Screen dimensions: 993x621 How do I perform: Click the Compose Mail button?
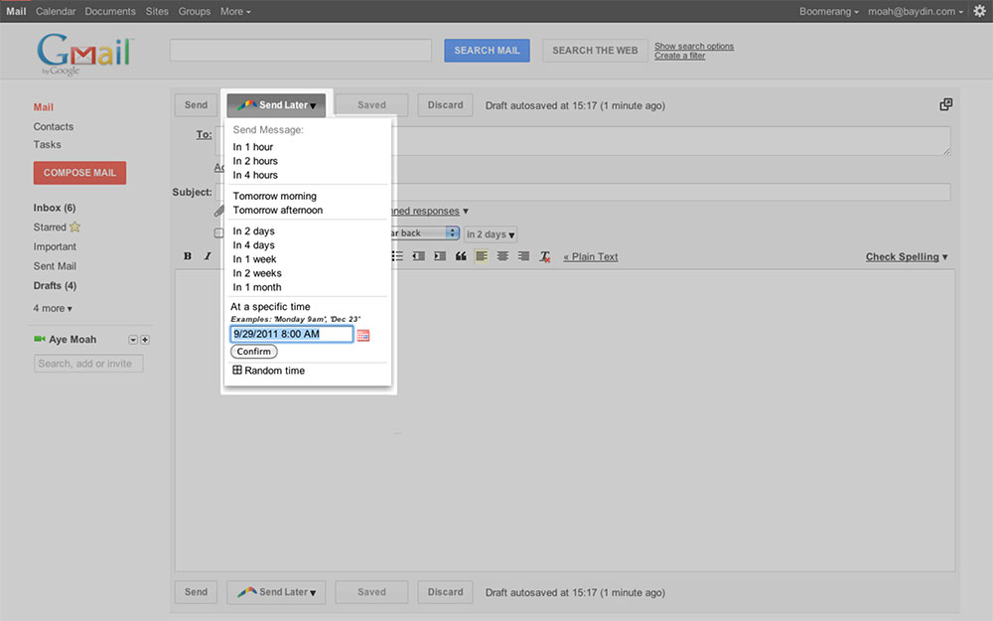(x=79, y=173)
